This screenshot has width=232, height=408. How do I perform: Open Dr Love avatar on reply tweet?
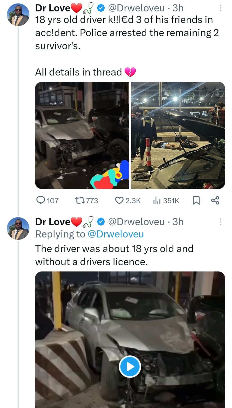[x=18, y=229]
